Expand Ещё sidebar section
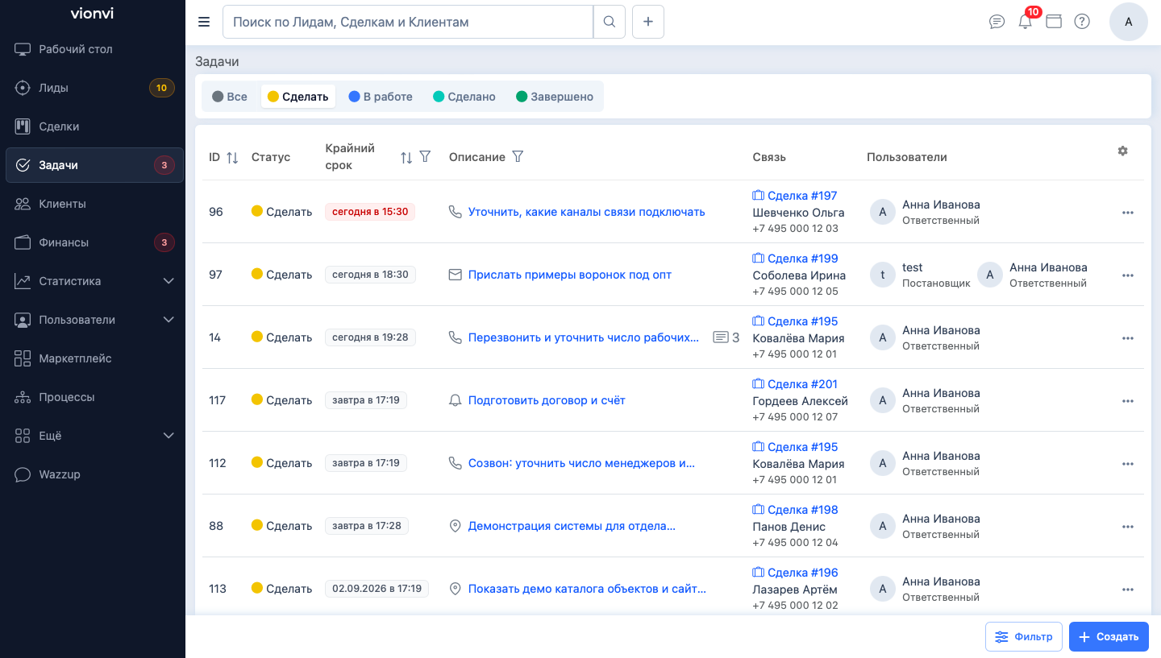The width and height of the screenshot is (1161, 658). pyautogui.click(x=94, y=436)
